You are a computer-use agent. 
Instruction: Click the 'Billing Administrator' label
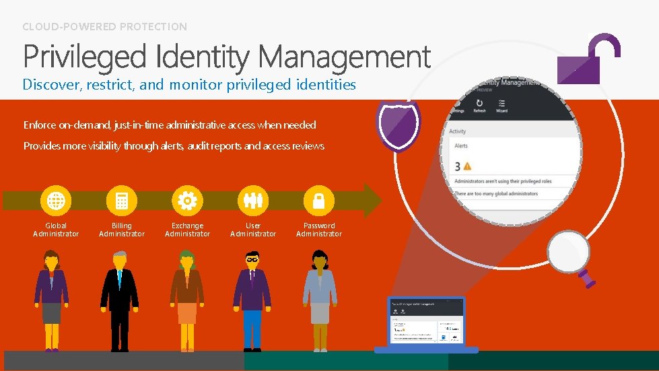(x=121, y=230)
